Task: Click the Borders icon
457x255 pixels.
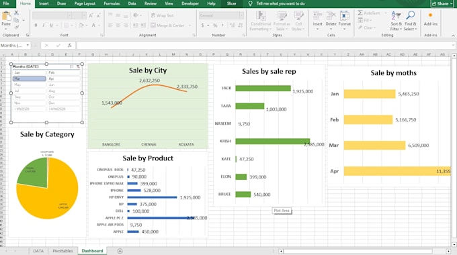Action: [x=66, y=25]
